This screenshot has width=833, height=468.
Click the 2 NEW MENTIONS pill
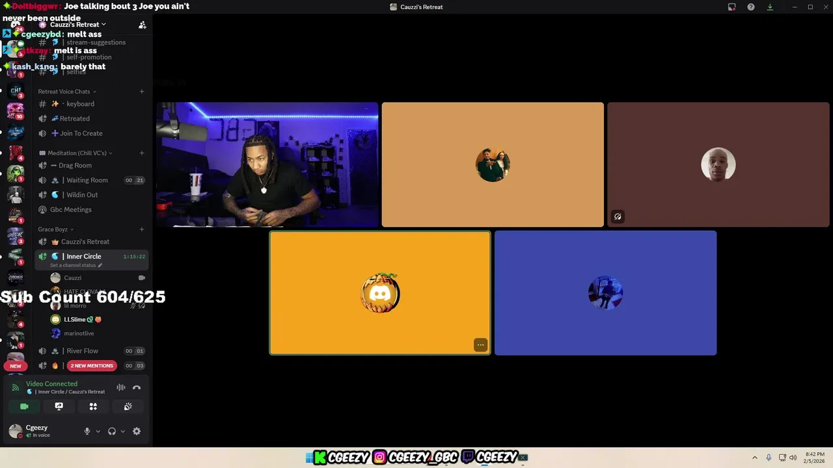click(x=92, y=366)
